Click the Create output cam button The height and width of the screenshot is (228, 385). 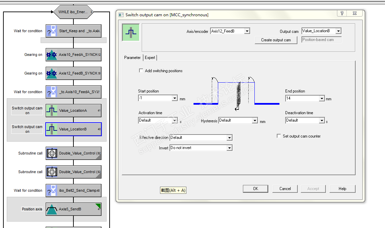point(276,40)
